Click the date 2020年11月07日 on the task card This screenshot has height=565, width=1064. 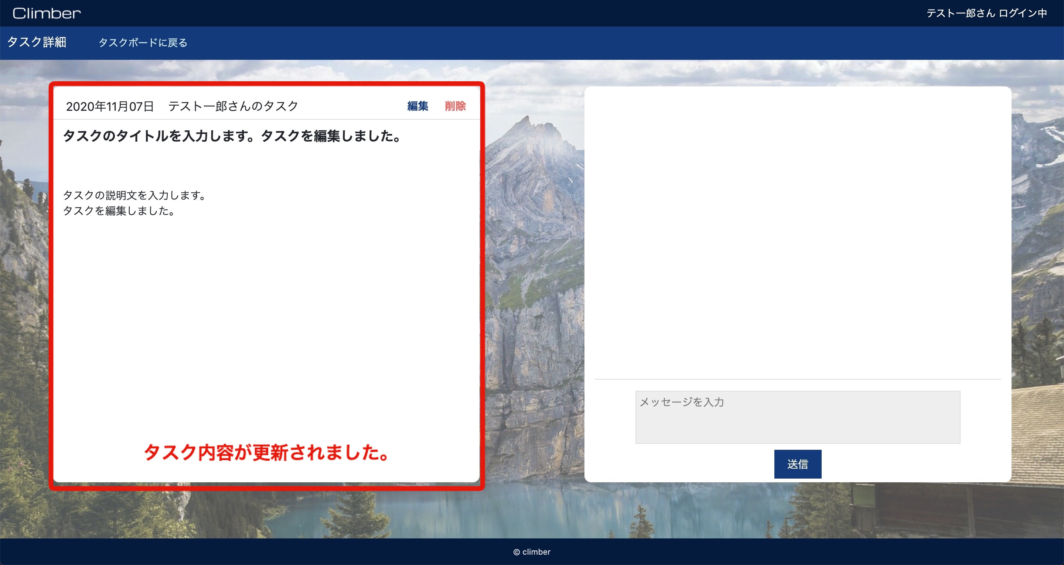110,106
